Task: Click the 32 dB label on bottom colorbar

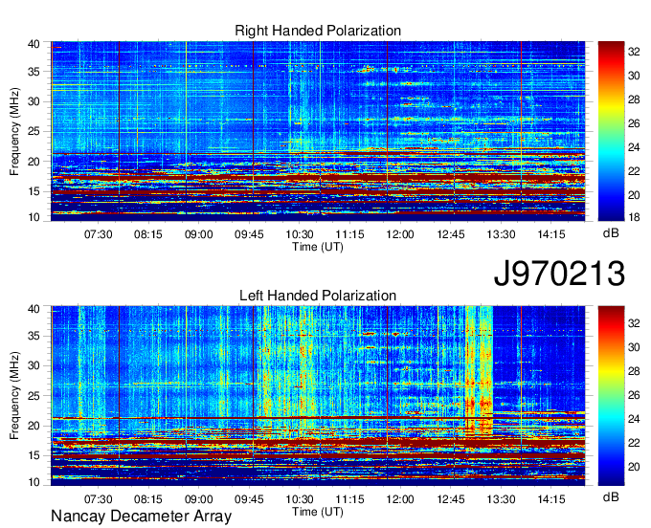Action: [634, 323]
